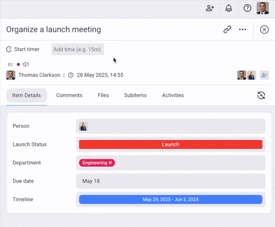
Task: Copy item link using chain icon
Action: tap(227, 29)
